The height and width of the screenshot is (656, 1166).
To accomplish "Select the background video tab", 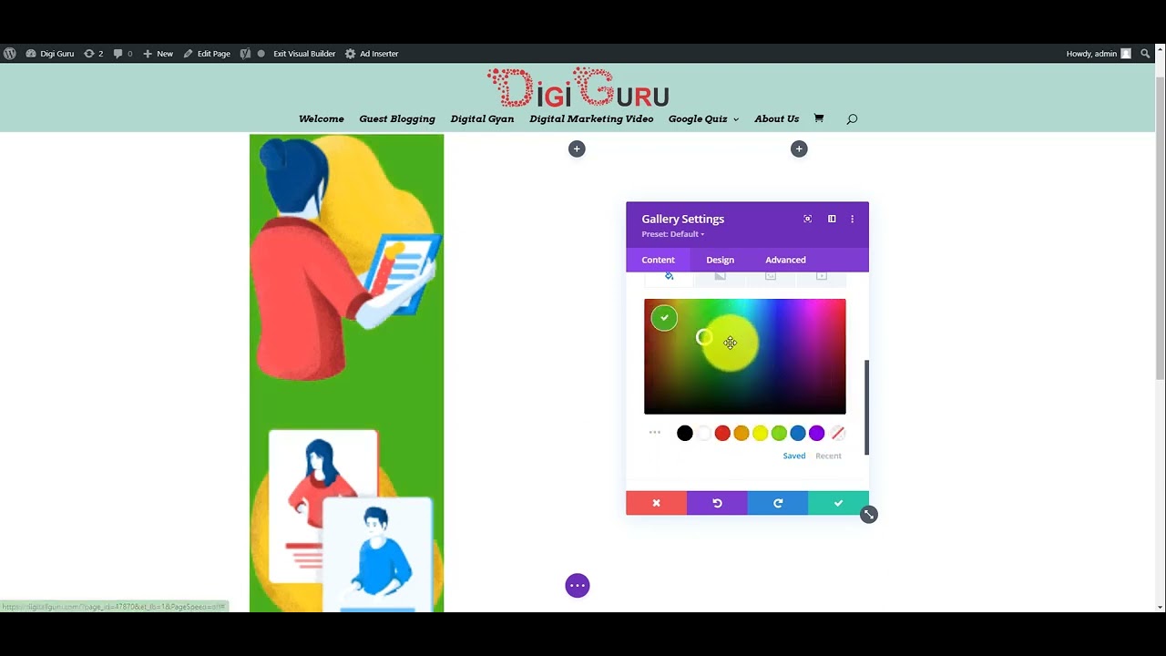I will tap(822, 277).
